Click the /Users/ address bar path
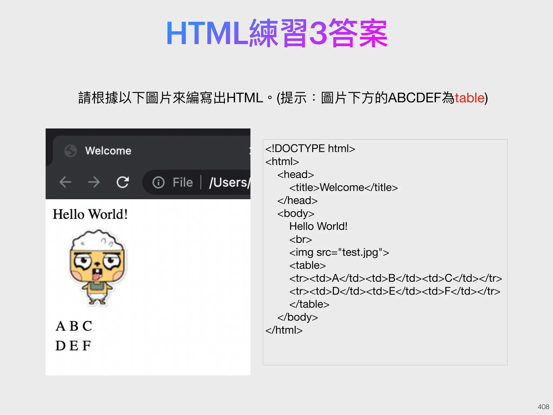The width and height of the screenshot is (553, 415). pyautogui.click(x=230, y=182)
